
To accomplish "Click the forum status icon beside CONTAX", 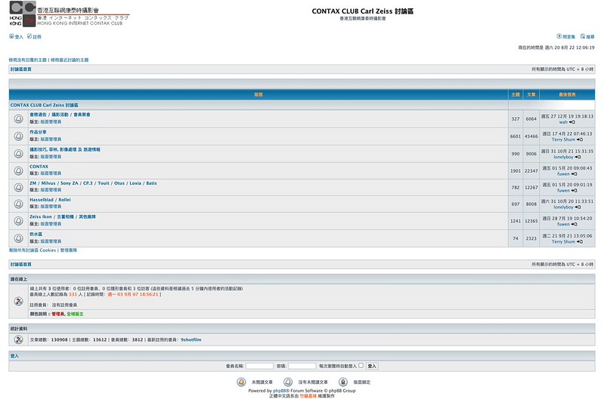I will click(x=18, y=170).
